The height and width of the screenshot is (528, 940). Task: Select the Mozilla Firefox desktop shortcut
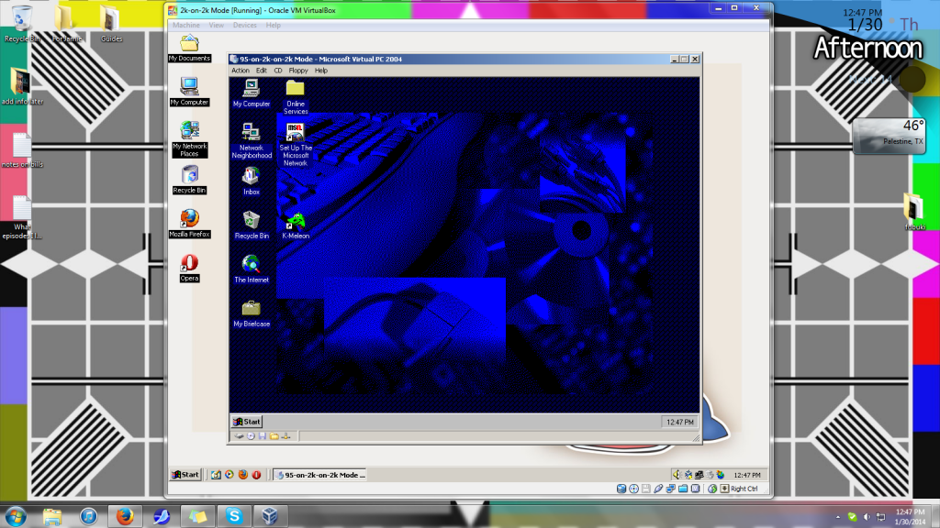(189, 224)
